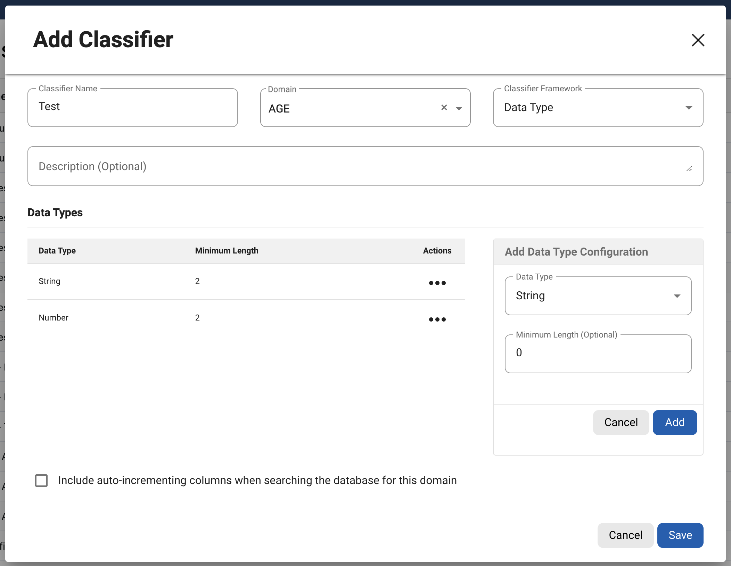Image resolution: width=731 pixels, height=566 pixels.
Task: Open actions menu for Number data type
Action: coord(437,319)
